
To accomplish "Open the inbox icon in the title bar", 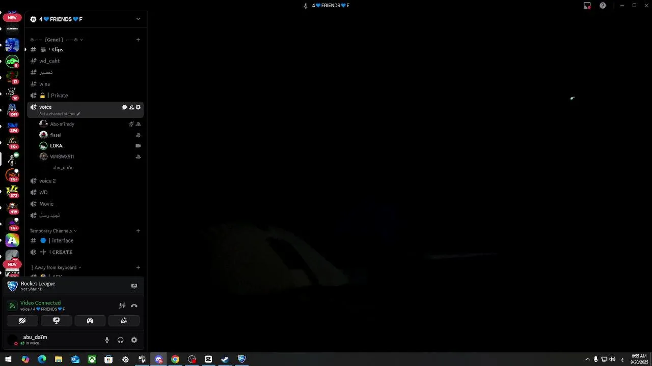I will pos(587,6).
